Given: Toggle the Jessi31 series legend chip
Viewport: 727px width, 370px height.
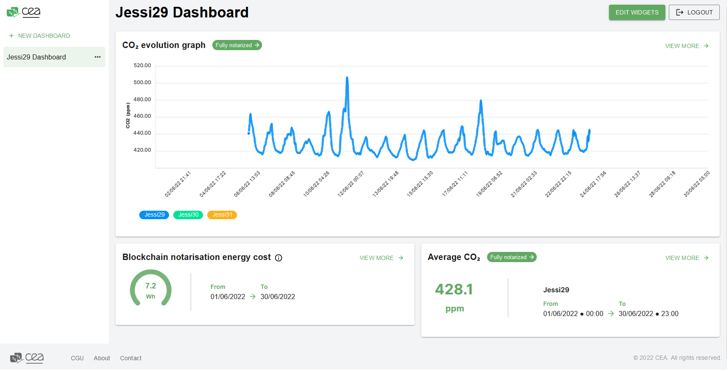Looking at the screenshot, I should pyautogui.click(x=222, y=215).
